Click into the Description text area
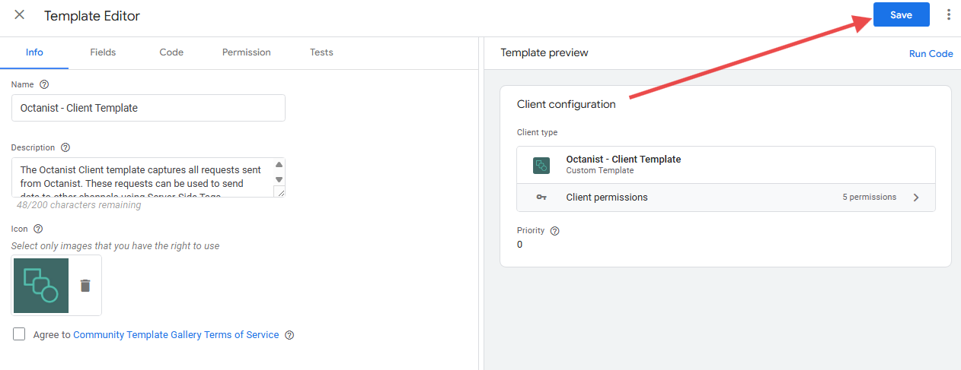Viewport: 961px width, 370px height. click(x=142, y=178)
